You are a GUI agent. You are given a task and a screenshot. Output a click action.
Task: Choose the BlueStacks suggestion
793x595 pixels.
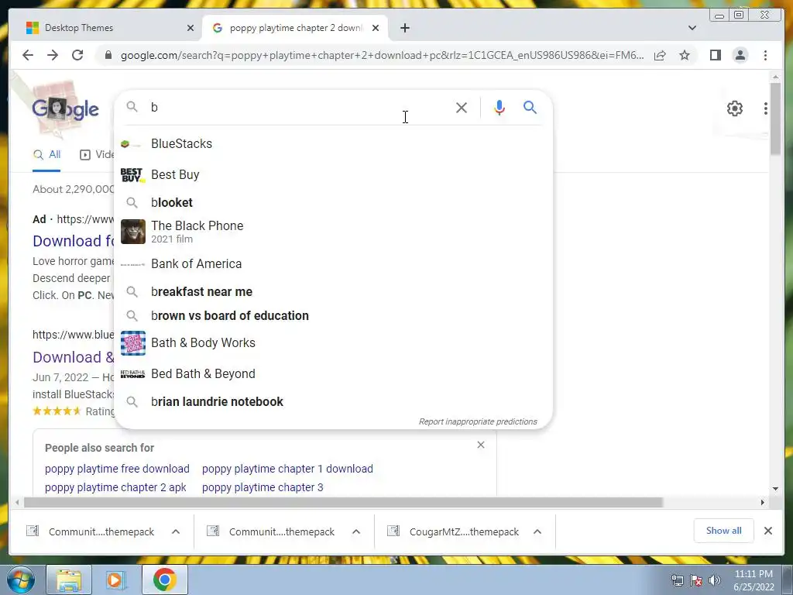pos(333,143)
